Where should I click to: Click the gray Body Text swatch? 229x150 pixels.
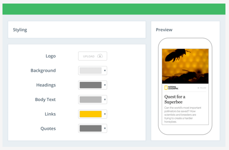point(90,100)
